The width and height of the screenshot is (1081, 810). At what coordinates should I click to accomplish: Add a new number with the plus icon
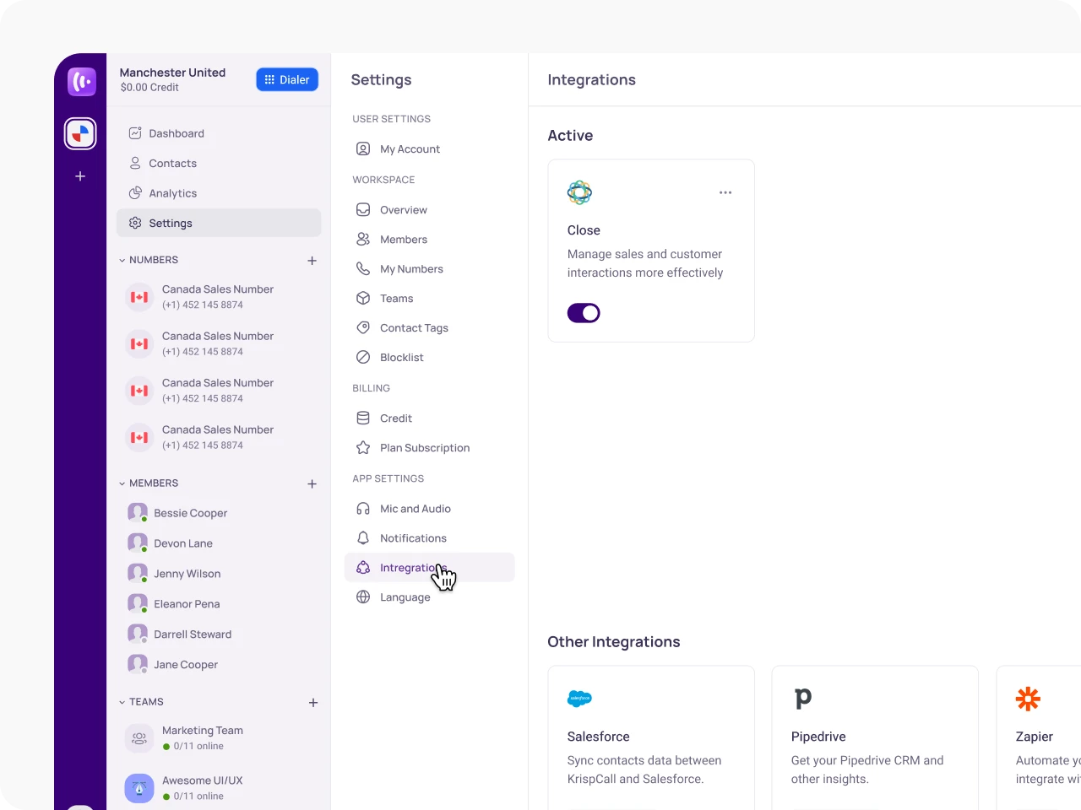pos(312,261)
